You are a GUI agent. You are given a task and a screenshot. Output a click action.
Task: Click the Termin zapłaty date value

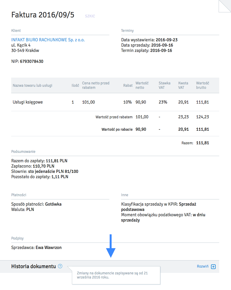click(x=161, y=50)
